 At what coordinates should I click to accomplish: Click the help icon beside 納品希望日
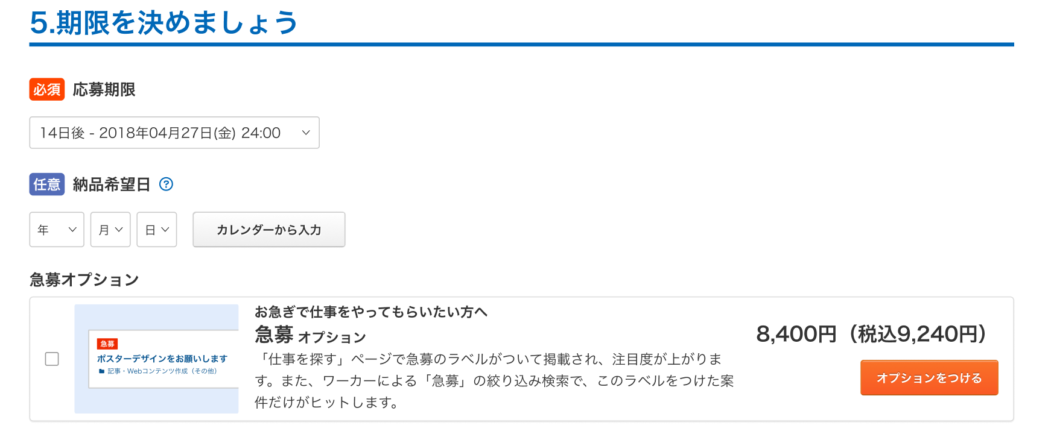click(166, 184)
